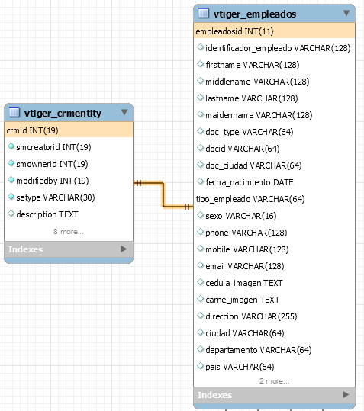Image resolution: width=364 pixels, height=411 pixels.
Task: Select the relationship line between the tables
Action: coord(163,194)
